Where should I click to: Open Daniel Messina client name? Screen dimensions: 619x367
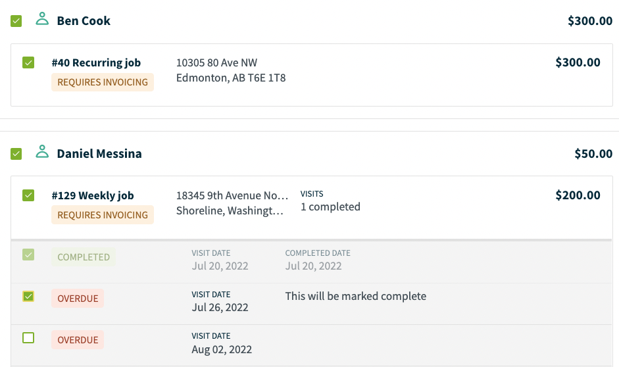point(99,154)
